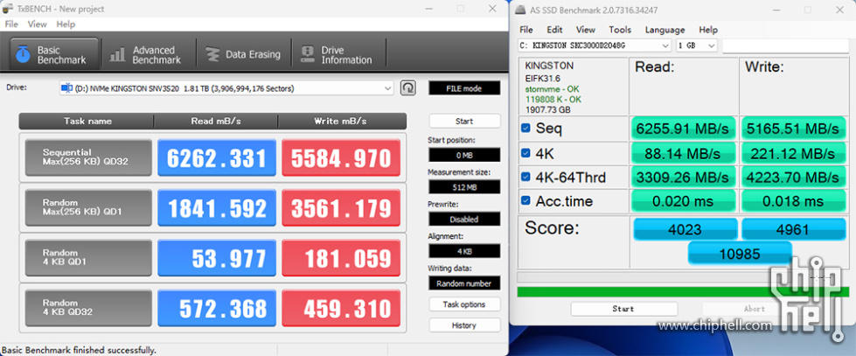Start the AS SSD benchmark
The height and width of the screenshot is (356, 856).
(x=623, y=309)
